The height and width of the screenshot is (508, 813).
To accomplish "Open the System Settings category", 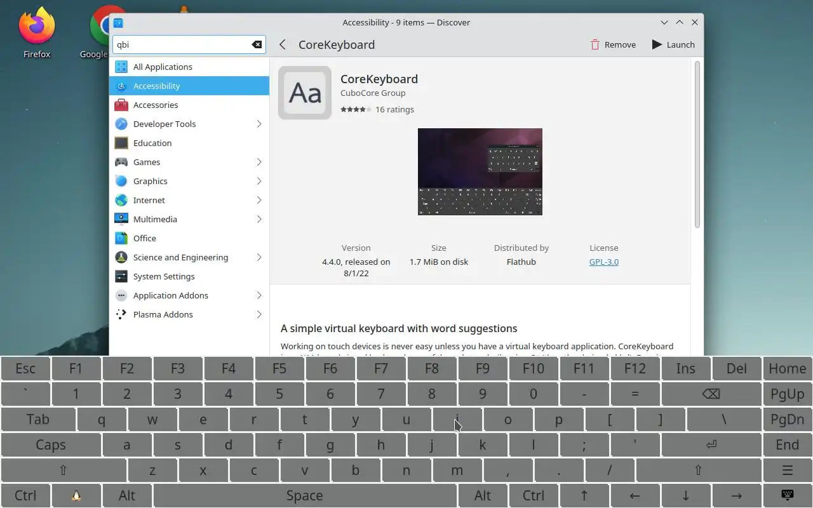I will coord(189,276).
